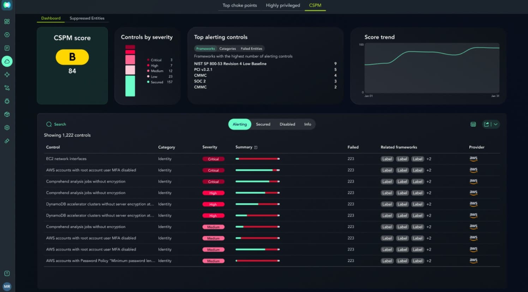Select the CSPM tab
This screenshot has height=292, width=528.
click(x=315, y=5)
